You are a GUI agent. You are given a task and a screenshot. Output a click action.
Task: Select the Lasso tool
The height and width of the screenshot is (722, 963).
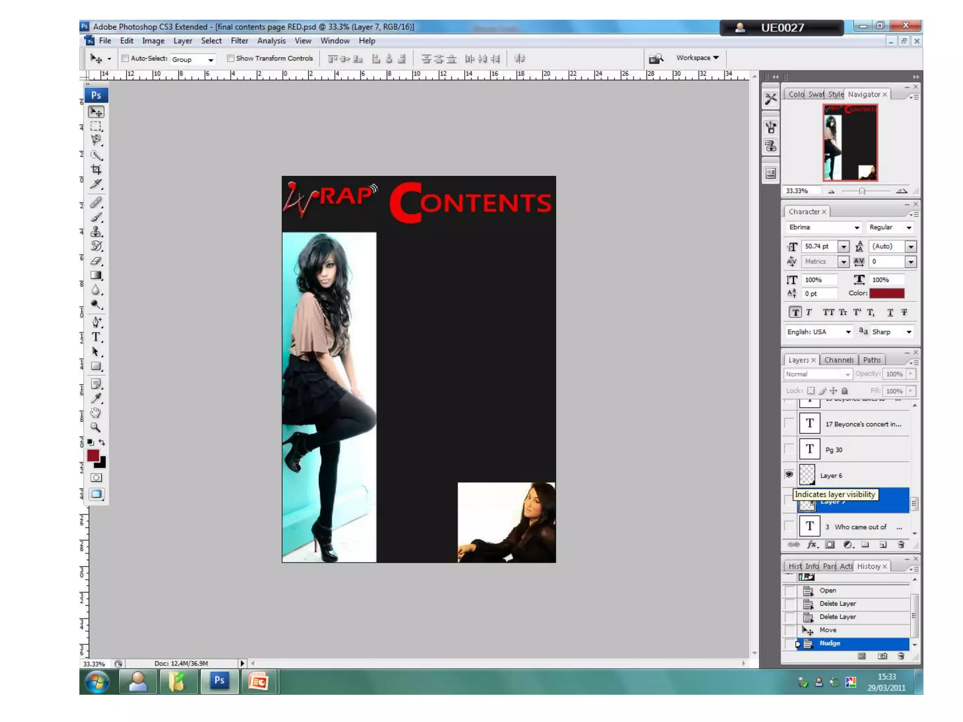(96, 140)
